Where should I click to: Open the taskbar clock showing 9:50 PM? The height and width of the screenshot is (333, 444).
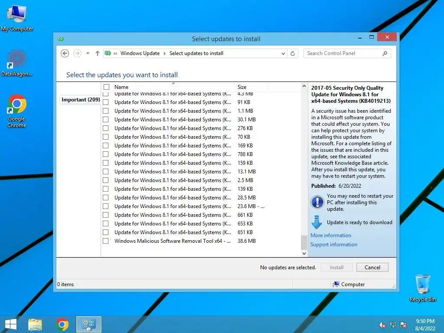point(425,325)
